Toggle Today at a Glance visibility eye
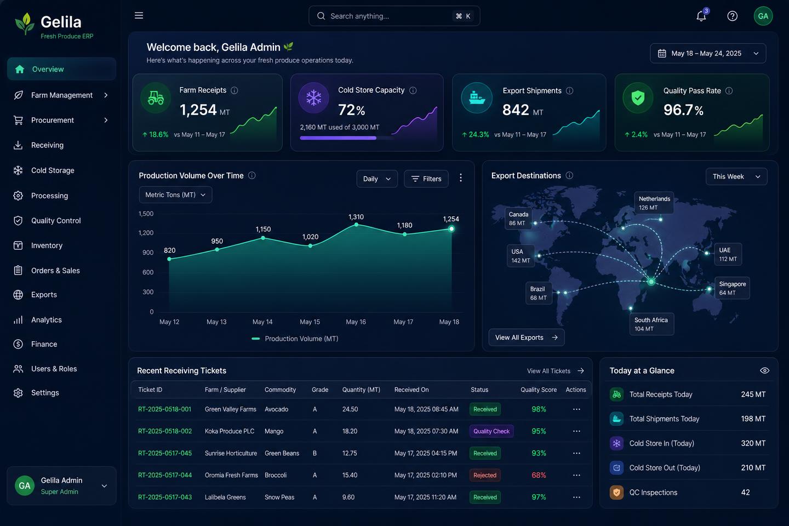The image size is (789, 526). [x=765, y=371]
